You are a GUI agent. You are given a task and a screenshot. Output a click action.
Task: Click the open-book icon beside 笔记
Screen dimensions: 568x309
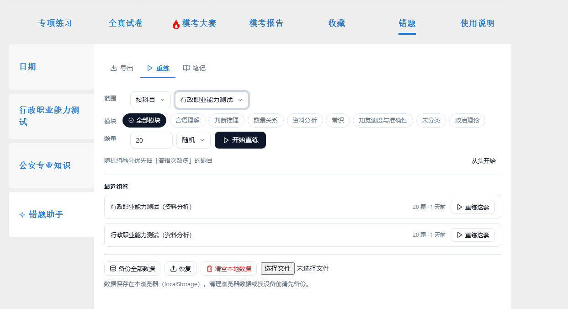(186, 68)
